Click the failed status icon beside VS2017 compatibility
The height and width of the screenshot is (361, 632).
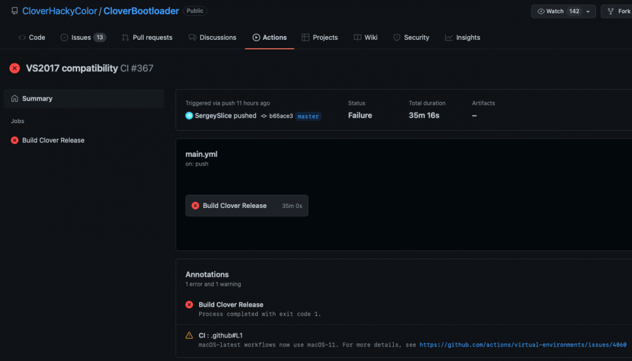pos(15,68)
